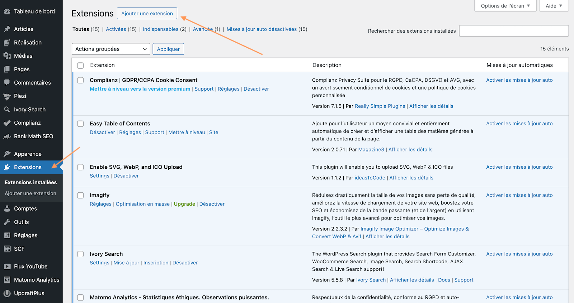Image resolution: width=574 pixels, height=303 pixels.
Task: Select the Enable SVG, WebP upload checkbox
Action: 81,167
